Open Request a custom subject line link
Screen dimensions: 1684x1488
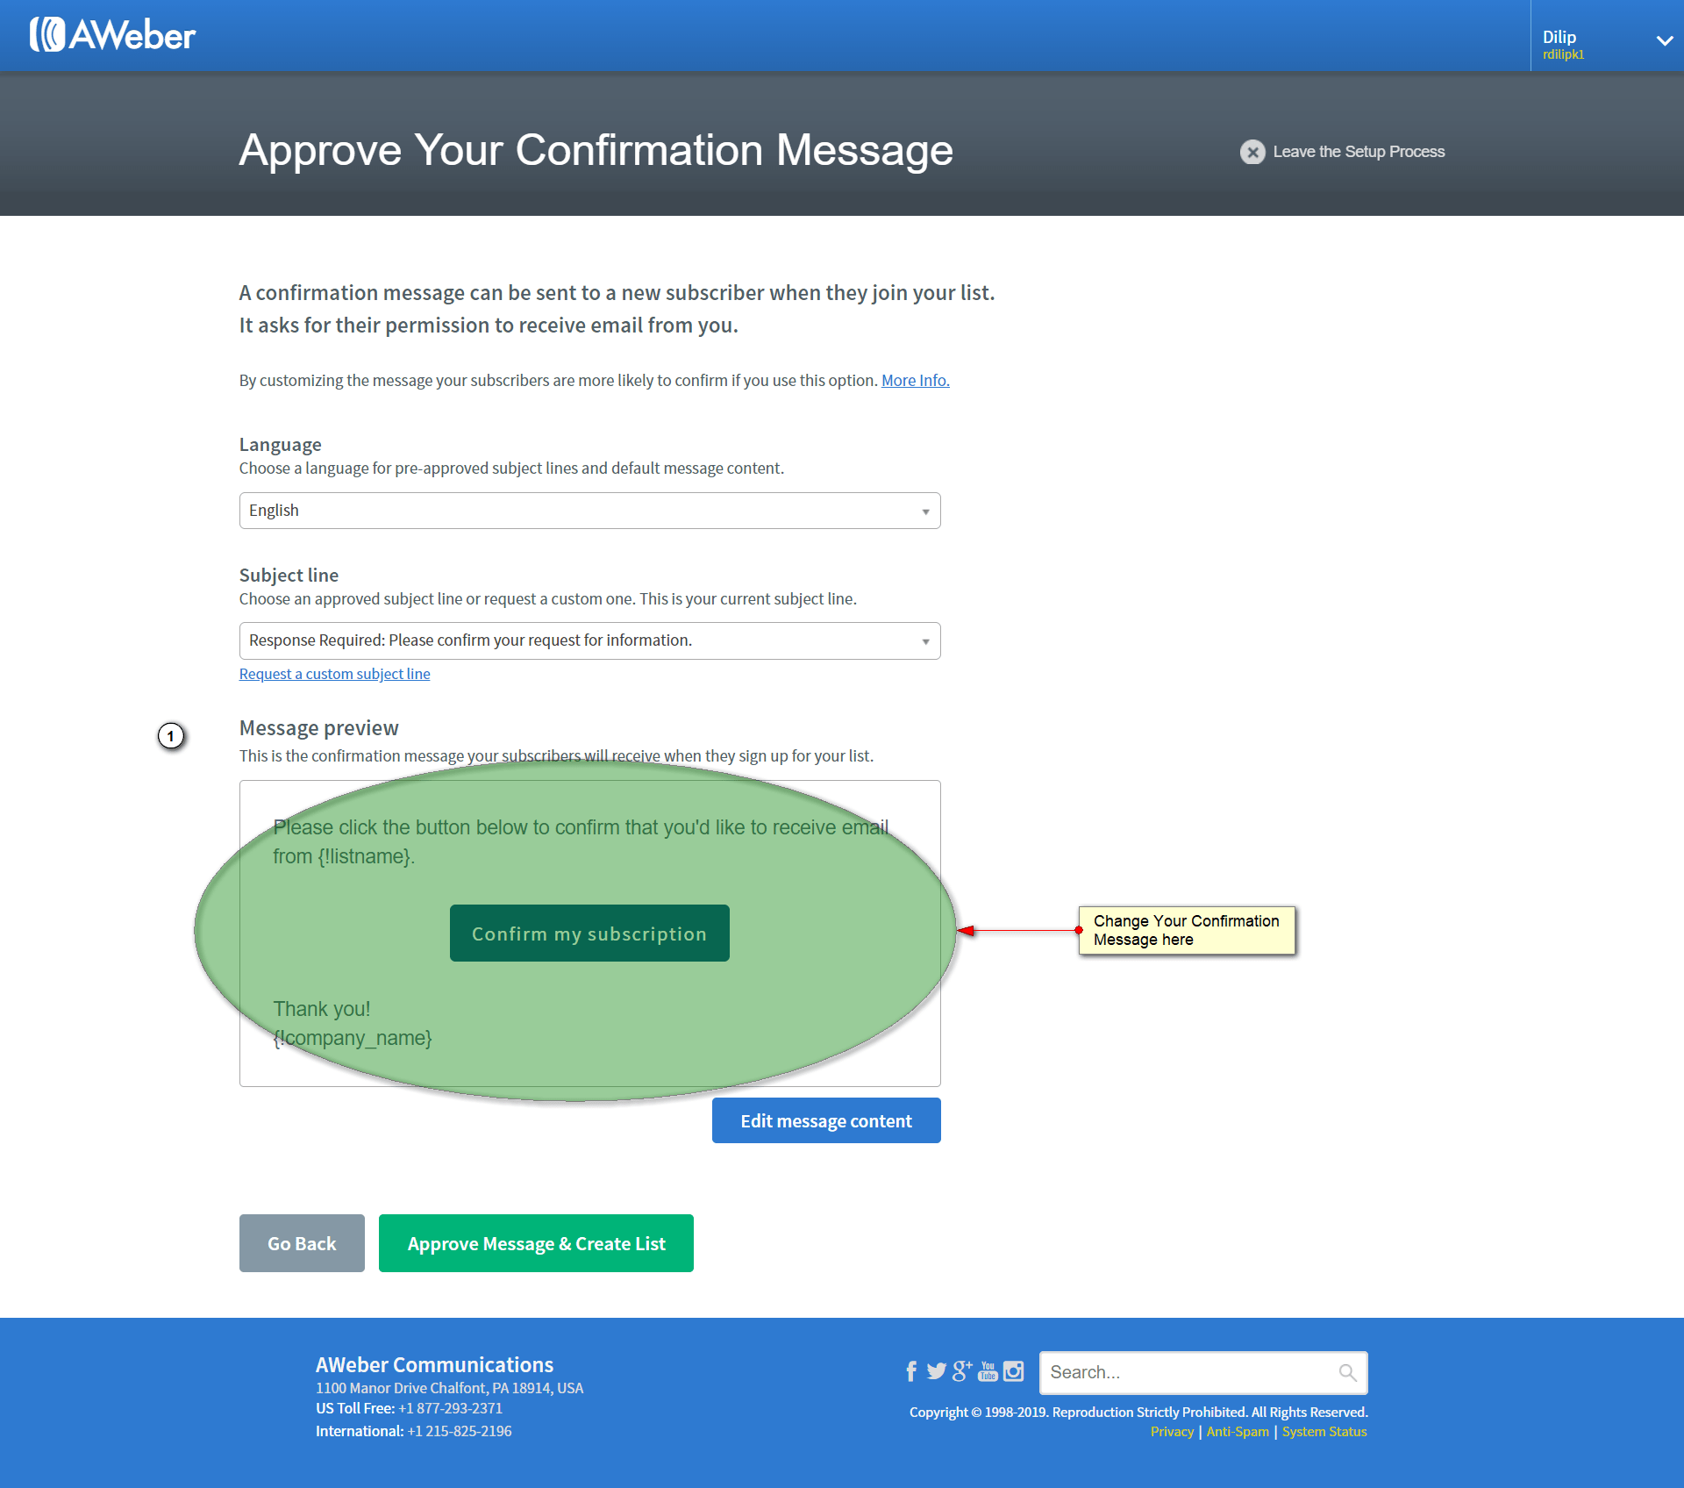(334, 674)
